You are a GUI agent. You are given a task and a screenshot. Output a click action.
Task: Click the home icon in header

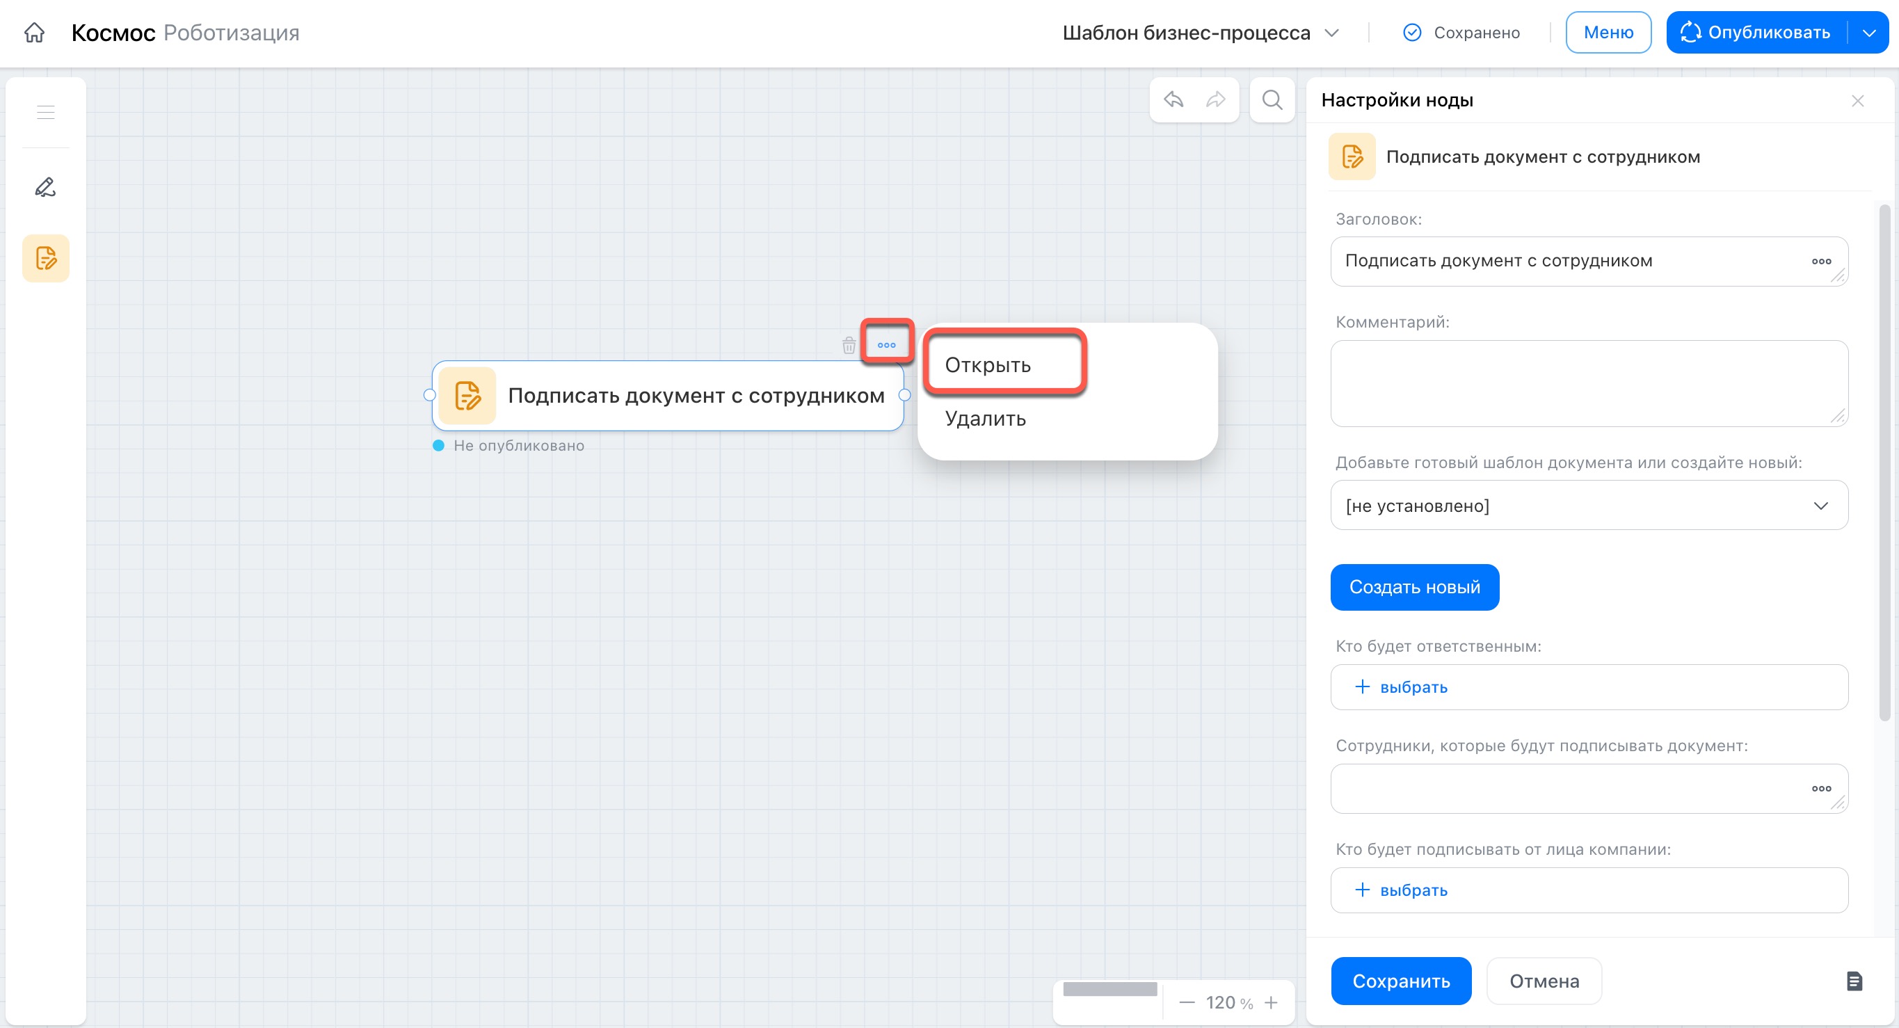click(34, 33)
